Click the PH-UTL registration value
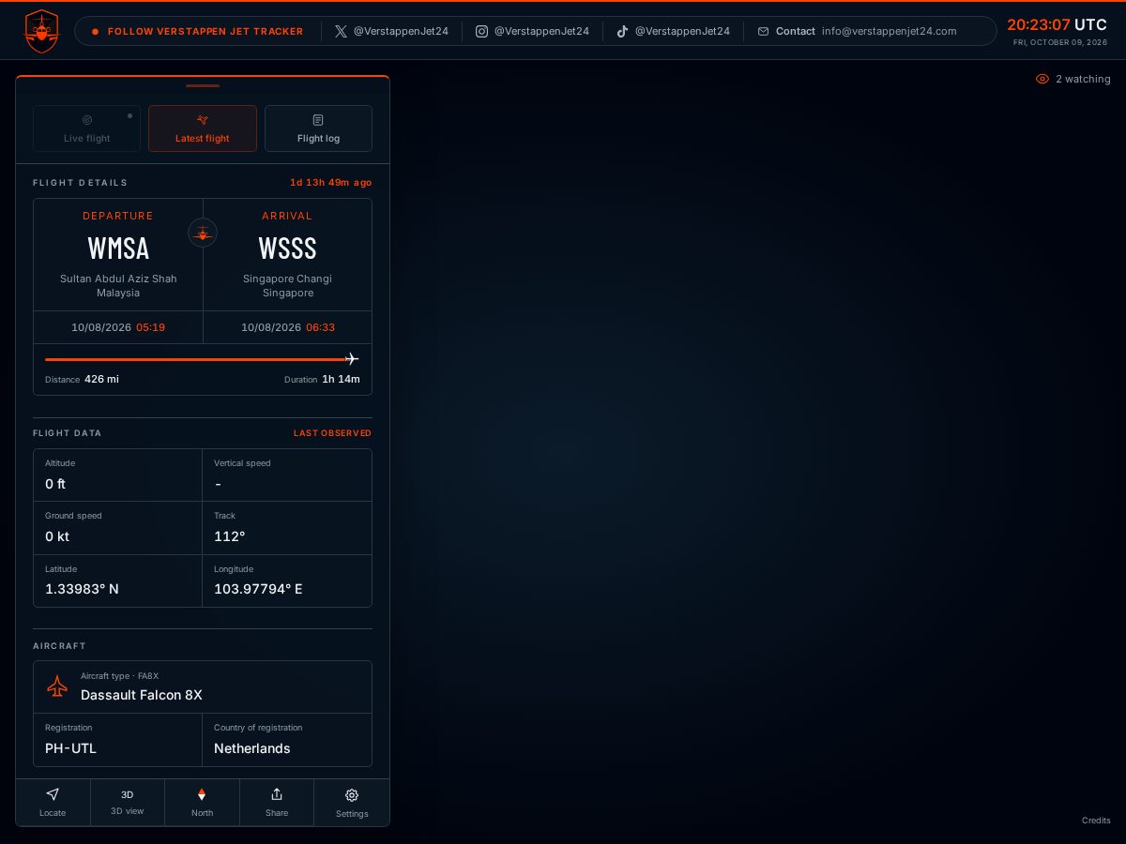Viewport: 1126px width, 844px height. tap(70, 748)
